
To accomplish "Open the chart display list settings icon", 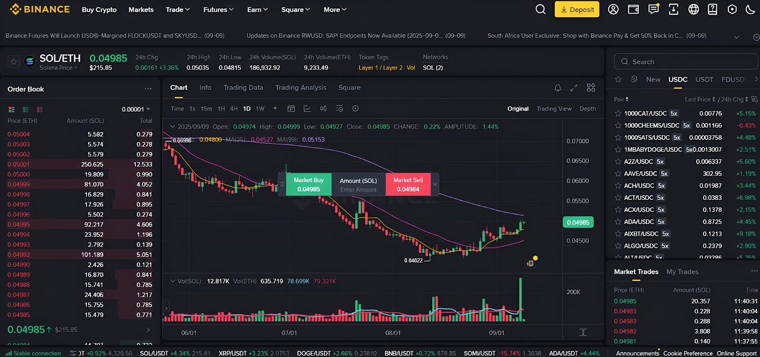I will pyautogui.click(x=339, y=109).
